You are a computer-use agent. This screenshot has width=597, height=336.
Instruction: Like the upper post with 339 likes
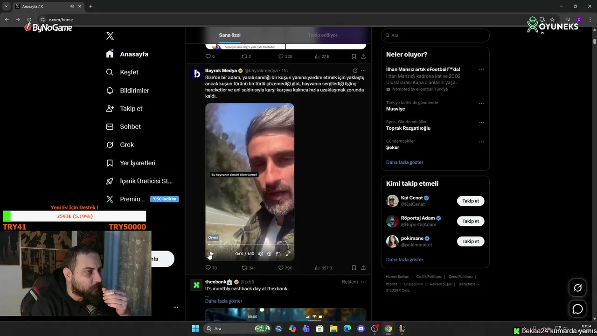[285, 56]
